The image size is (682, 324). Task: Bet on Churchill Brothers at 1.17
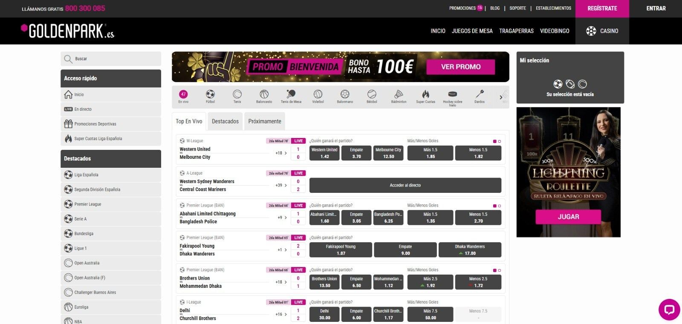pyautogui.click(x=388, y=315)
